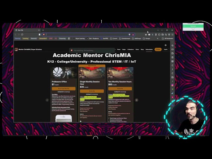Viewport: 212px width, 159px height.
Task: Open the Shop page tab
Action: (x=142, y=49)
